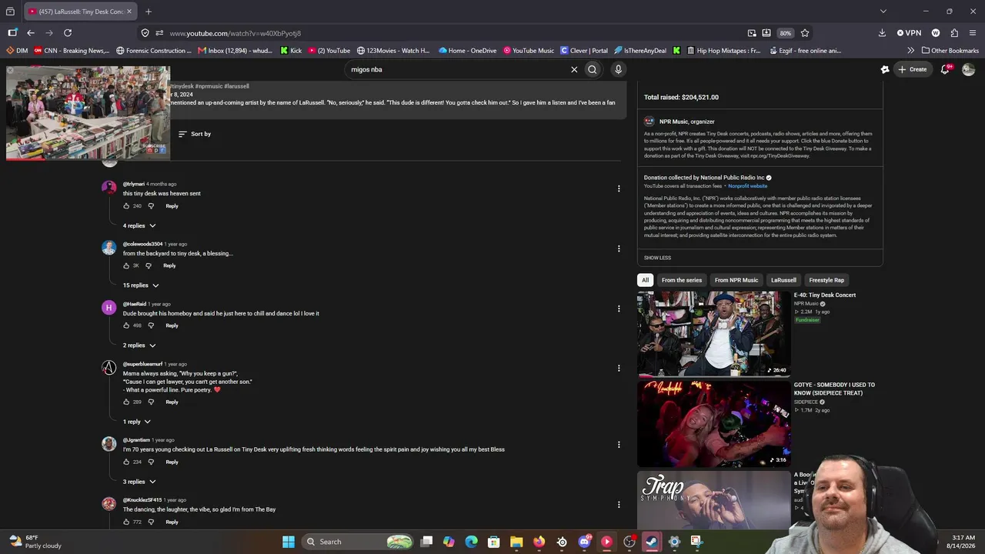This screenshot has height=554, width=985.
Task: Reload the page in the browser
Action: point(68,33)
